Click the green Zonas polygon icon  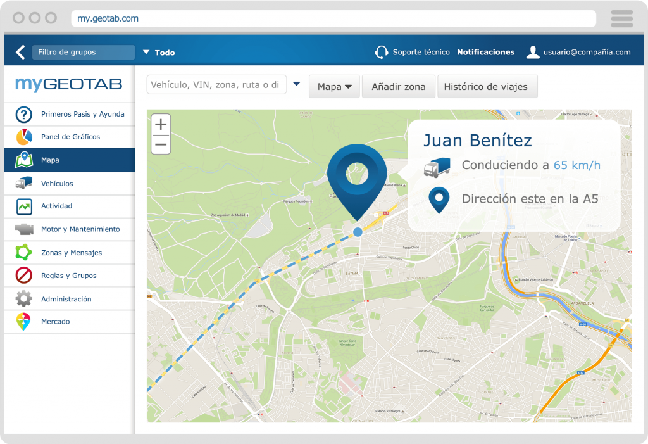(x=23, y=253)
